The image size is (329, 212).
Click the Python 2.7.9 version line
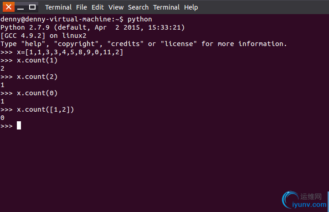(x=93, y=27)
